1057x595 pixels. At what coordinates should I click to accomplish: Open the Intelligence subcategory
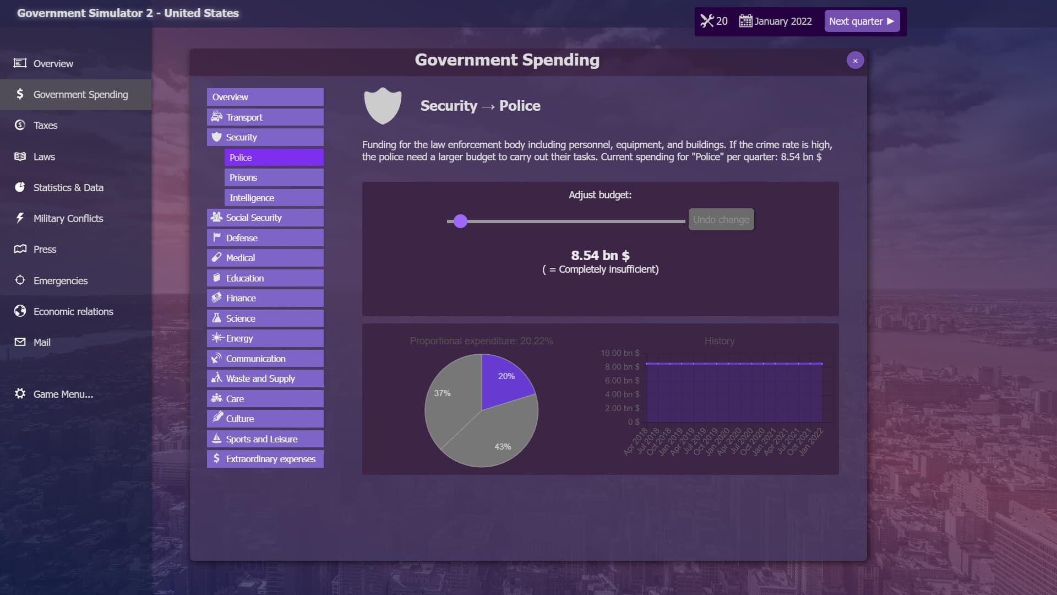(274, 197)
